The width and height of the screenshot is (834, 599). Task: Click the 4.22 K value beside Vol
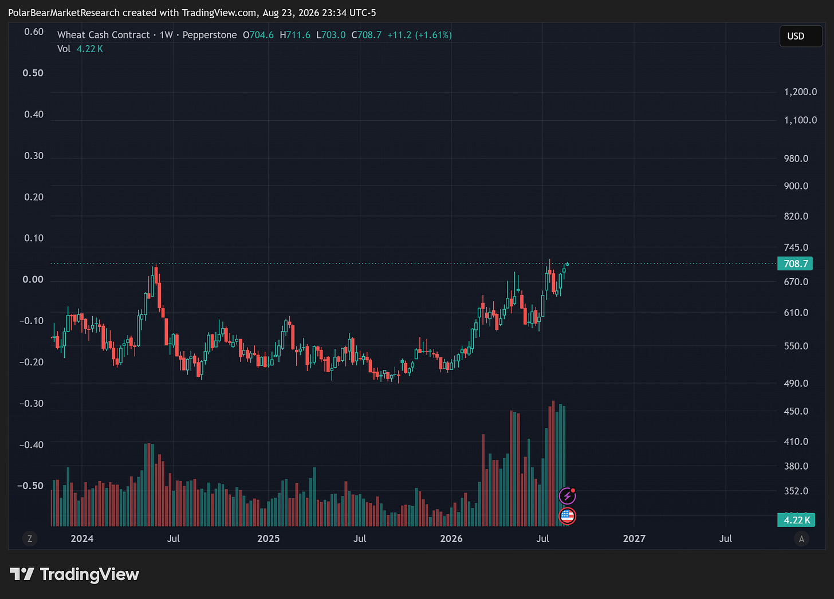click(x=90, y=49)
